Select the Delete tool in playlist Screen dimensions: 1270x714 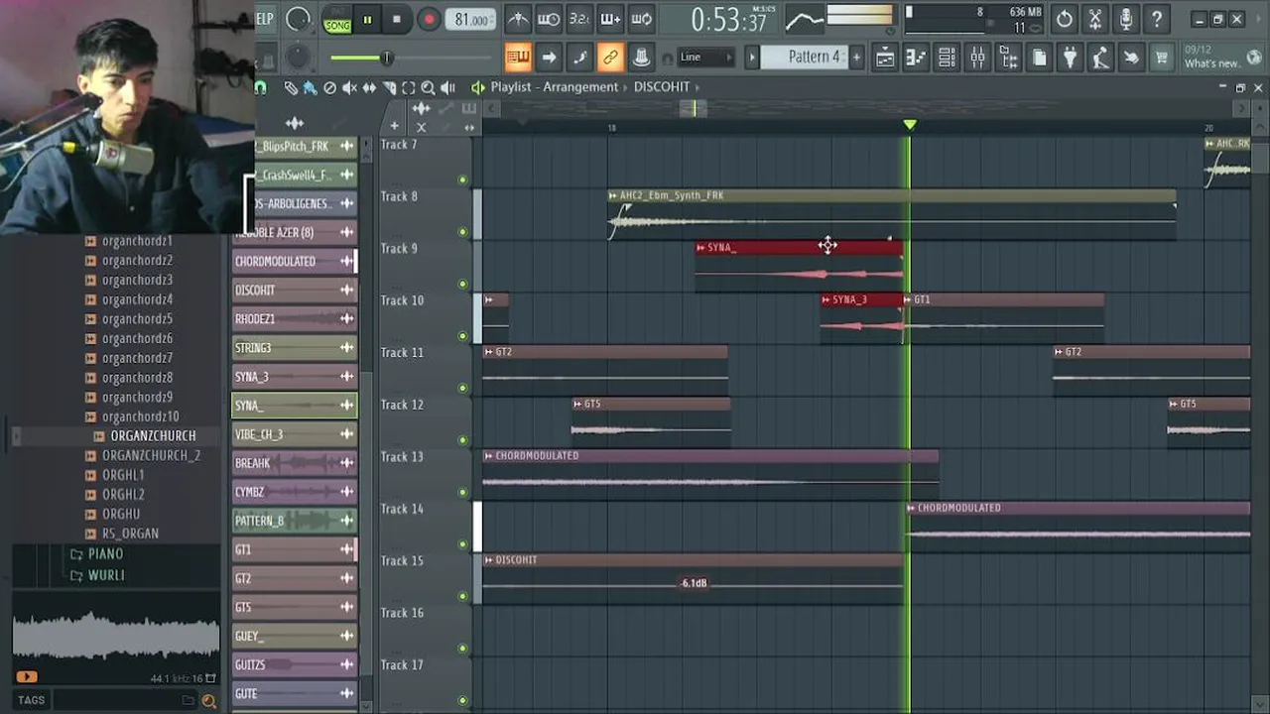(330, 87)
